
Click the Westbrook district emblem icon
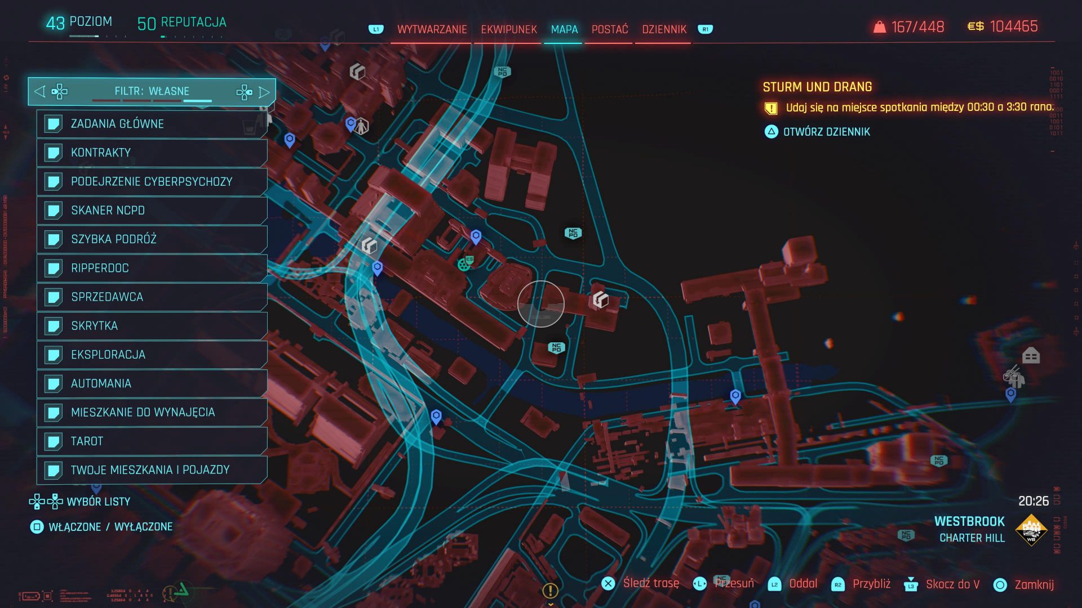pos(1031,530)
